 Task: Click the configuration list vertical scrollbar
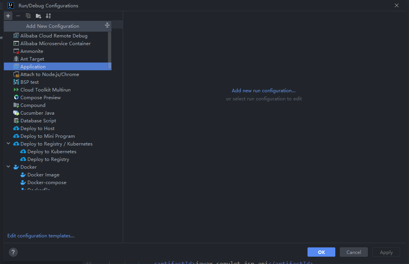click(110, 51)
